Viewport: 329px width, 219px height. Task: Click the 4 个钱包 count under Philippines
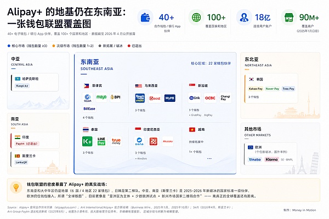click(x=88, y=118)
